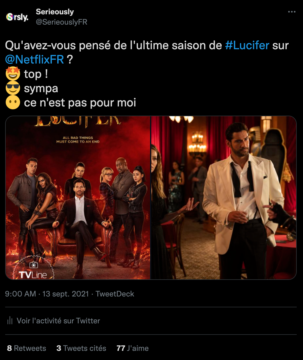The image size is (303, 360).
Task: Click the TweetDeck source label
Action: click(115, 294)
